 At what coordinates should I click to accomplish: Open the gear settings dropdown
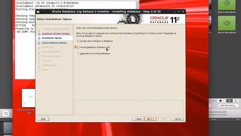click(221, 101)
